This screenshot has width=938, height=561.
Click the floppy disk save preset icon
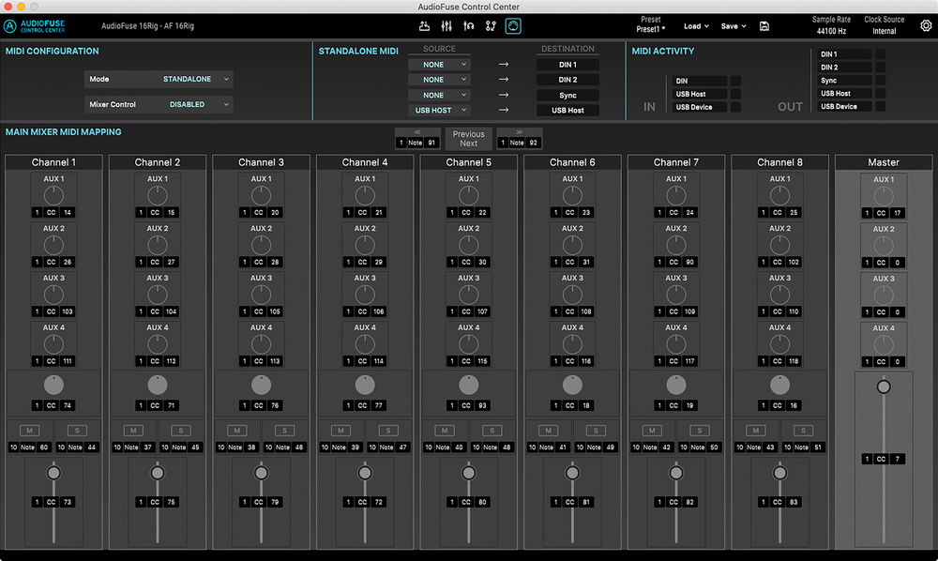(x=764, y=26)
